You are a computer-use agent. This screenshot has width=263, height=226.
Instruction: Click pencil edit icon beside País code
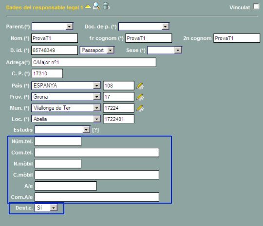point(140,86)
